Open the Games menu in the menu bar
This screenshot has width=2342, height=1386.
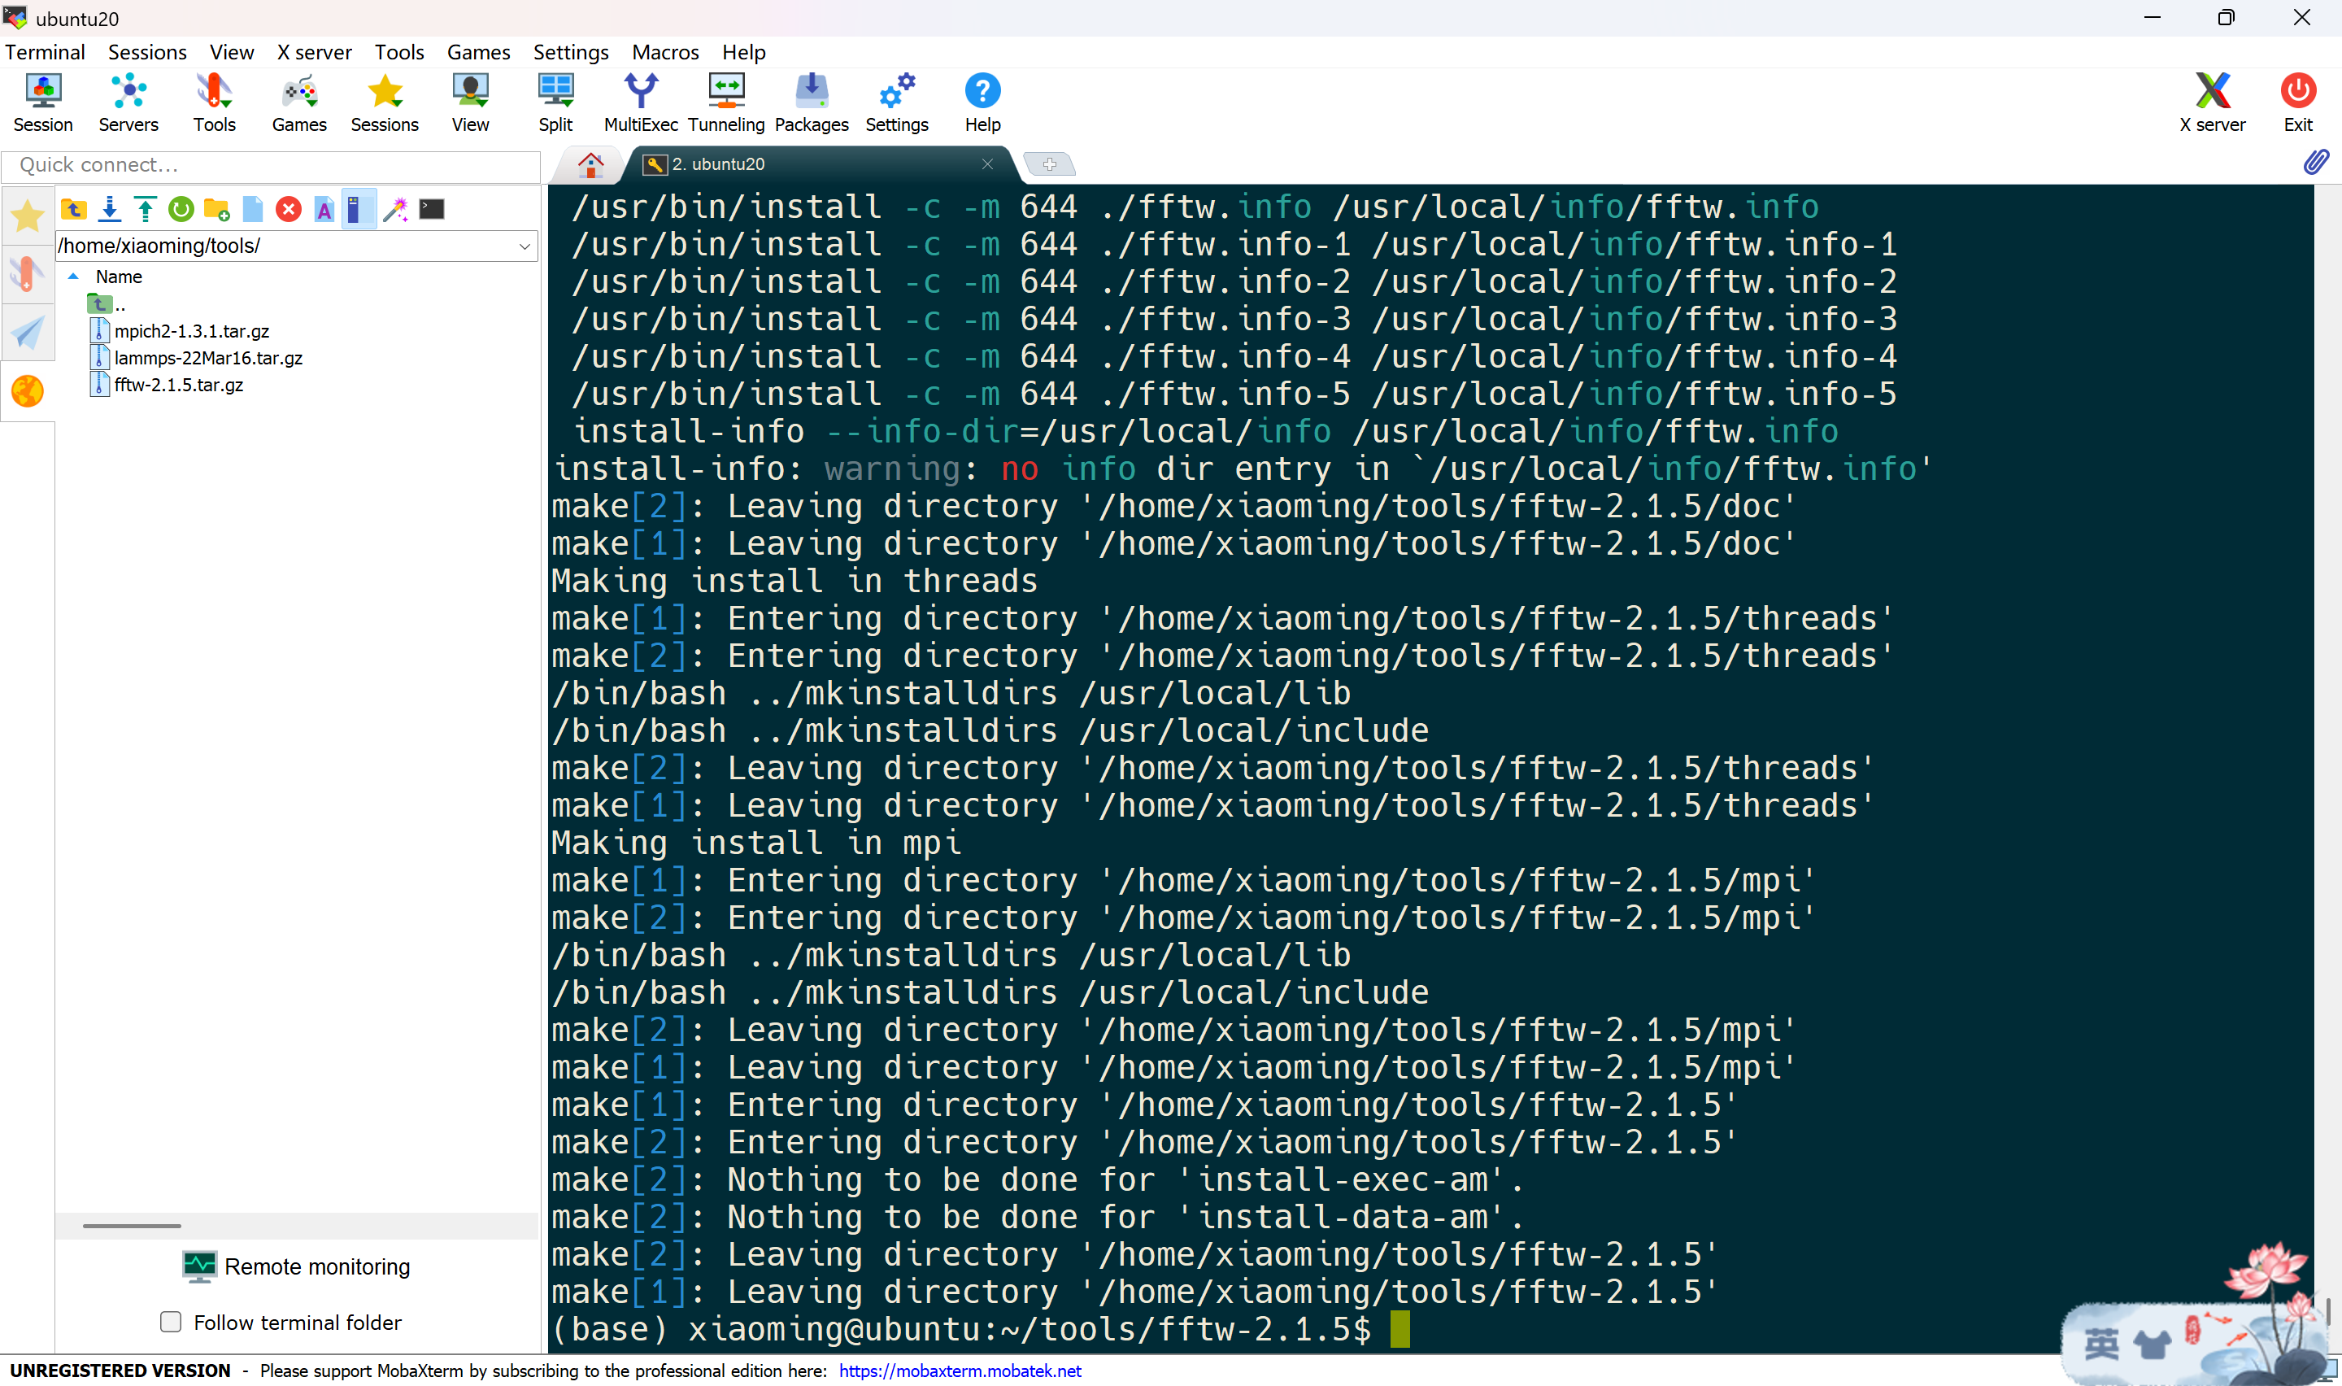tap(479, 52)
